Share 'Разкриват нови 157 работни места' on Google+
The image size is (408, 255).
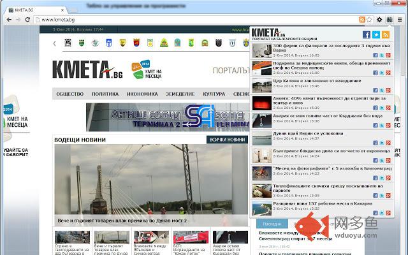(388, 213)
